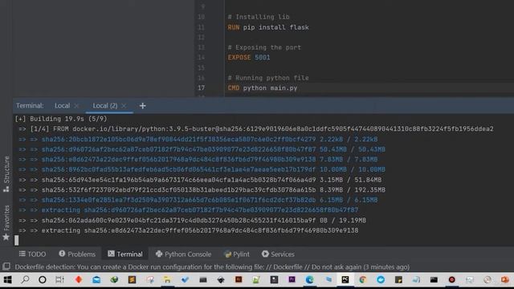Click line number 17 in the gutter
Image resolution: width=514 pixels, height=289 pixels.
coord(201,88)
